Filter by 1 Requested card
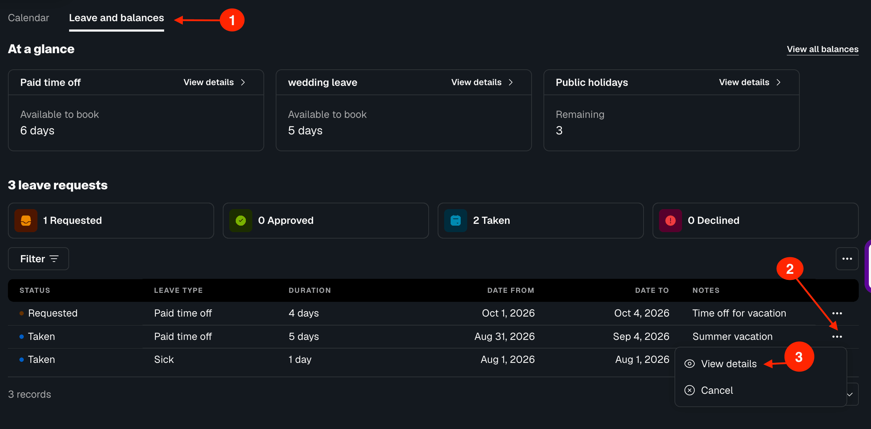Viewport: 871px width, 429px height. click(111, 220)
